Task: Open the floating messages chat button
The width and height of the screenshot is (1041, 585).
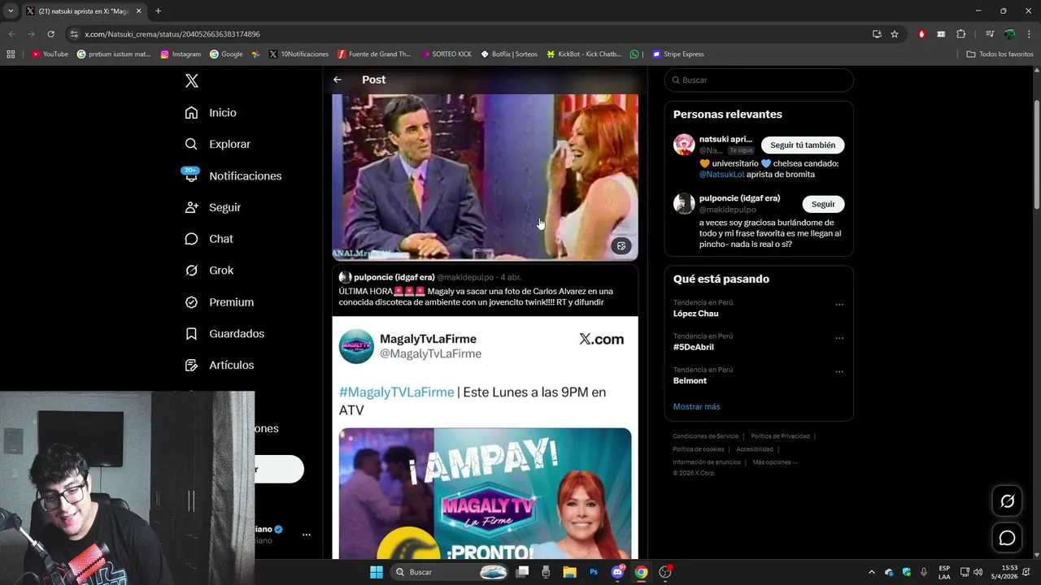Action: coord(1007,538)
